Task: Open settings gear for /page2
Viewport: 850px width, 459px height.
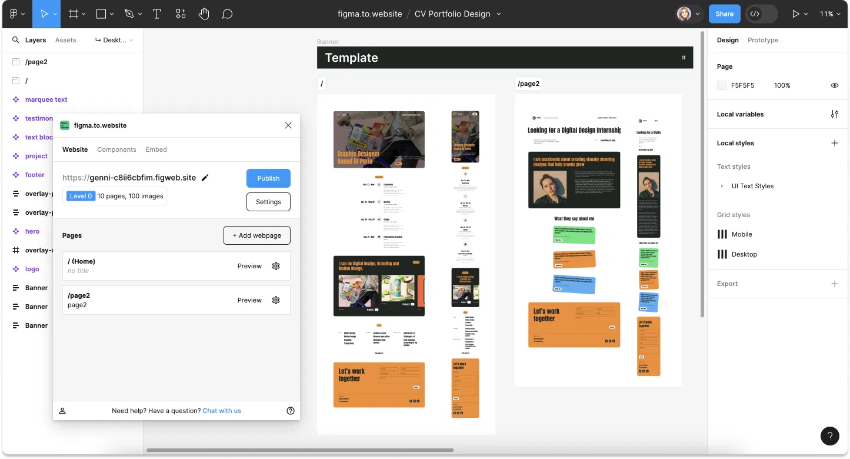Action: pos(276,300)
